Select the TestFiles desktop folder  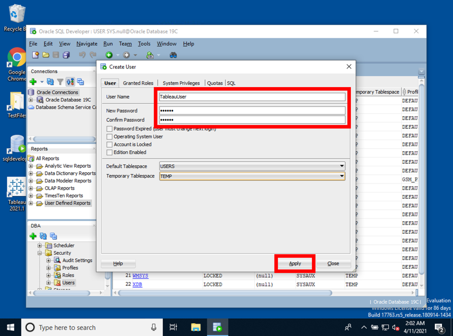click(x=17, y=105)
